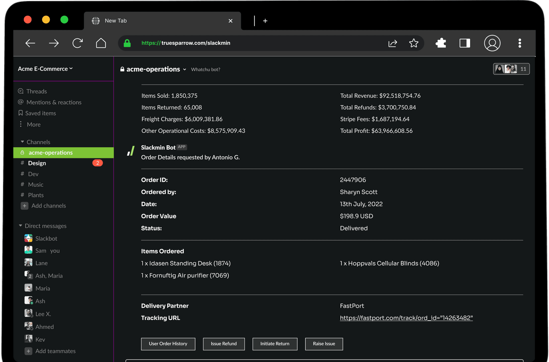Click the Add teammates plus icon
The image size is (549, 362).
(28, 351)
